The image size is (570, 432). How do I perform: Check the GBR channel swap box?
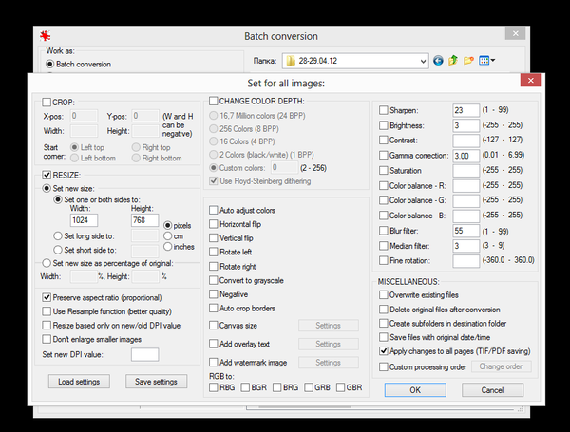341,387
